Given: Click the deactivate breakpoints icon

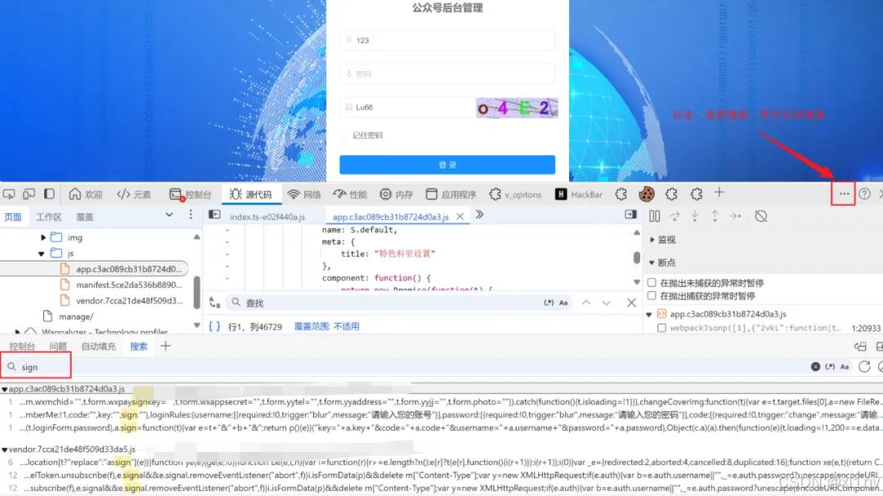Looking at the screenshot, I should (x=761, y=216).
